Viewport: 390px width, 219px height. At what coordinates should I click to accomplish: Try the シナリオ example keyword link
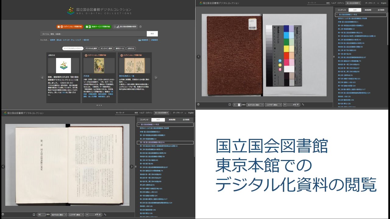click(66, 40)
